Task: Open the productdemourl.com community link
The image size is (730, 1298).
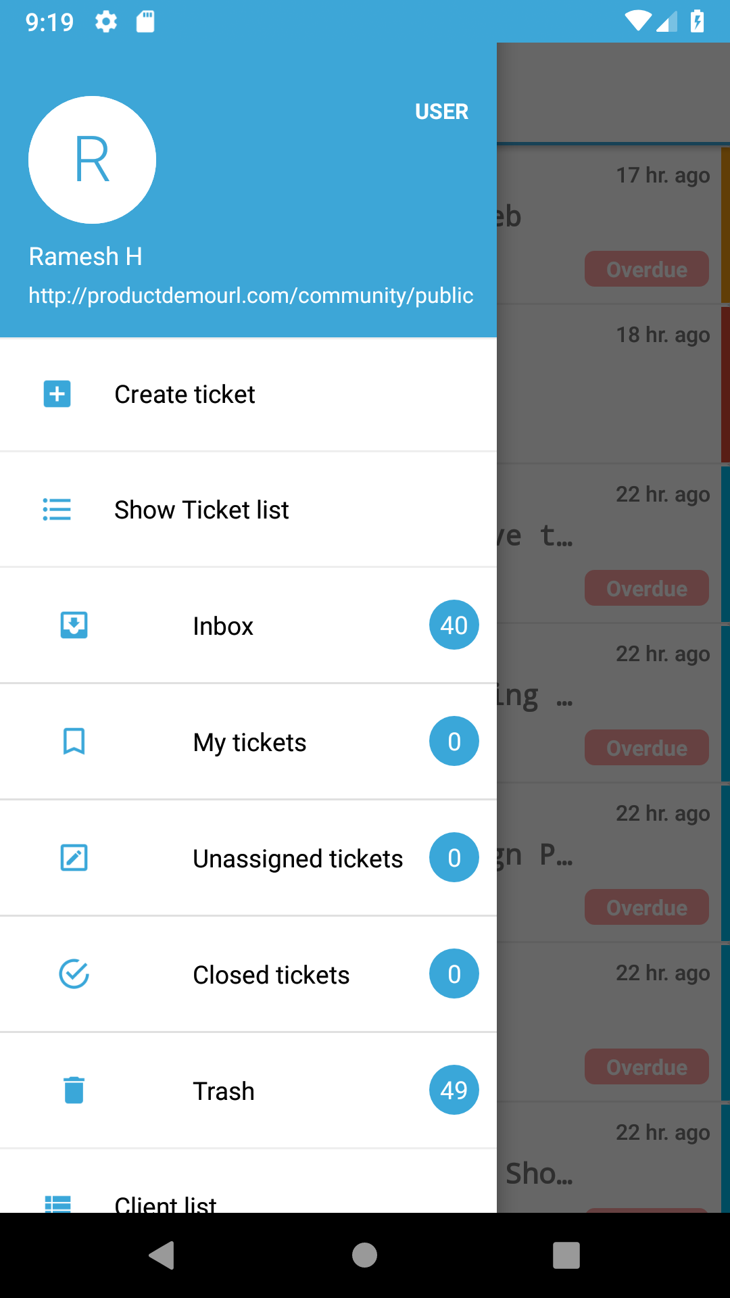Action: 251,295
